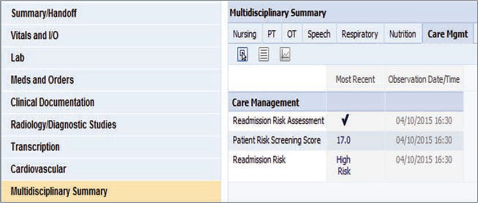Select the list view icon
The height and width of the screenshot is (203, 478).
[x=263, y=55]
